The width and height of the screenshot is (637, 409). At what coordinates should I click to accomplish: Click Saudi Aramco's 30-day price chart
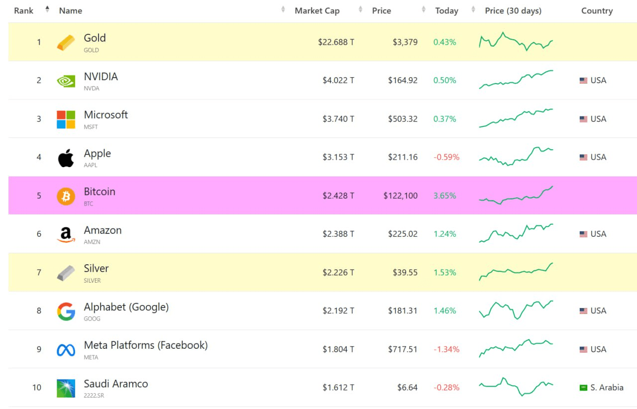pos(516,387)
